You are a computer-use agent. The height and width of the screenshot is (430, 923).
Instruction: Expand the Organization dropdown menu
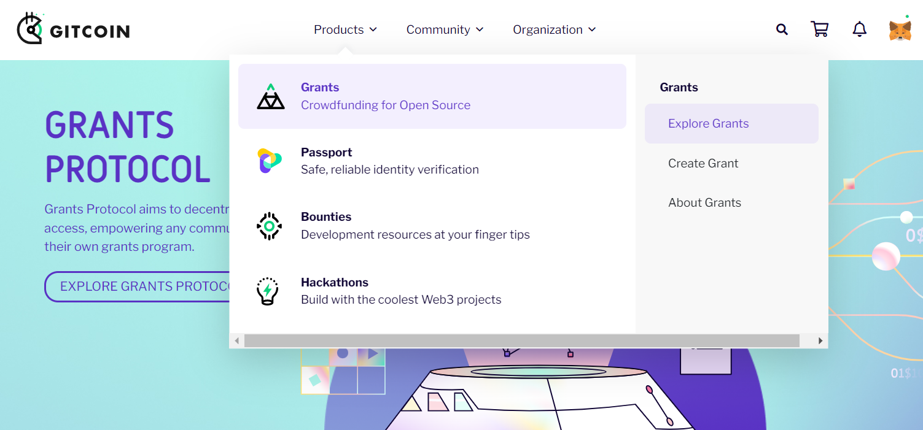point(554,29)
